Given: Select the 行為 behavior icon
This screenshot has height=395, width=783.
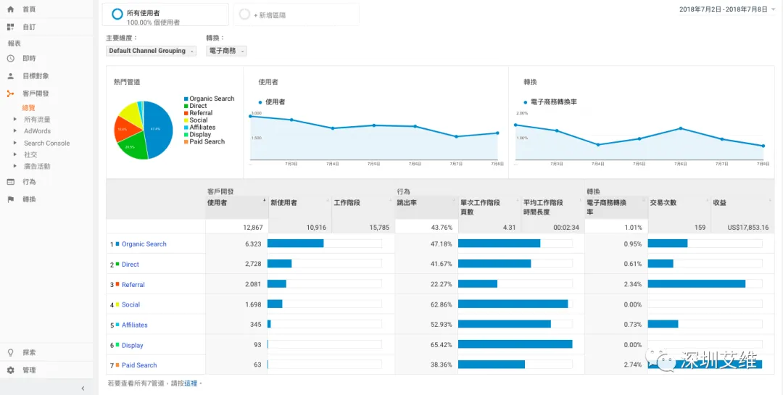Looking at the screenshot, I should coord(10,182).
